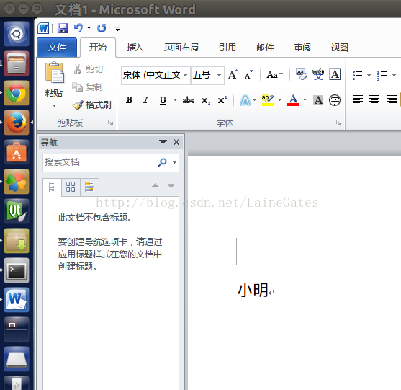401x390 pixels.
Task: Click the numbered list icon
Action: (382, 75)
